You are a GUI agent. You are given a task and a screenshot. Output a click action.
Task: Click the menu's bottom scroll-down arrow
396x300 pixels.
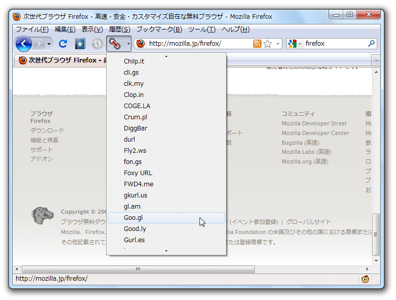[x=166, y=251]
